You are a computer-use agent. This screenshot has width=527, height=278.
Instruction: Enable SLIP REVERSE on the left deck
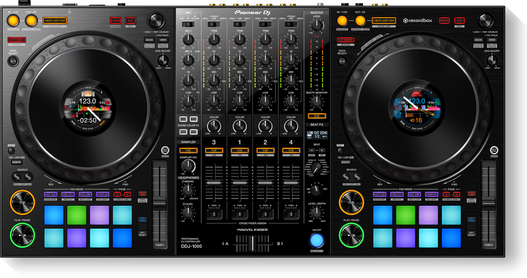click(16, 40)
